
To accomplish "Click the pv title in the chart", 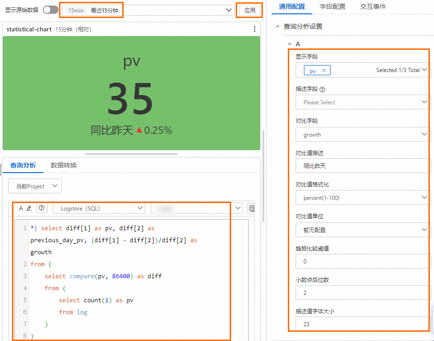I will [132, 61].
